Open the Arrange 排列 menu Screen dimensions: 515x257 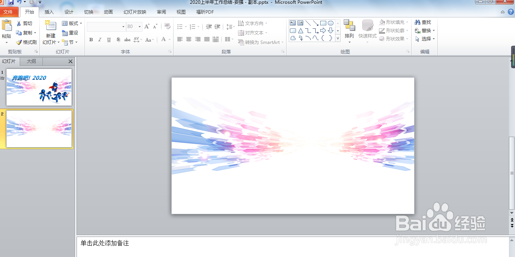click(x=349, y=31)
